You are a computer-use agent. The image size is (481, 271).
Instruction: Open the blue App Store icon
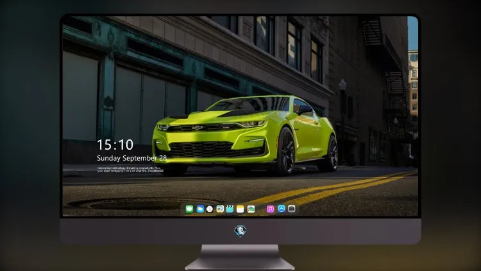282,209
